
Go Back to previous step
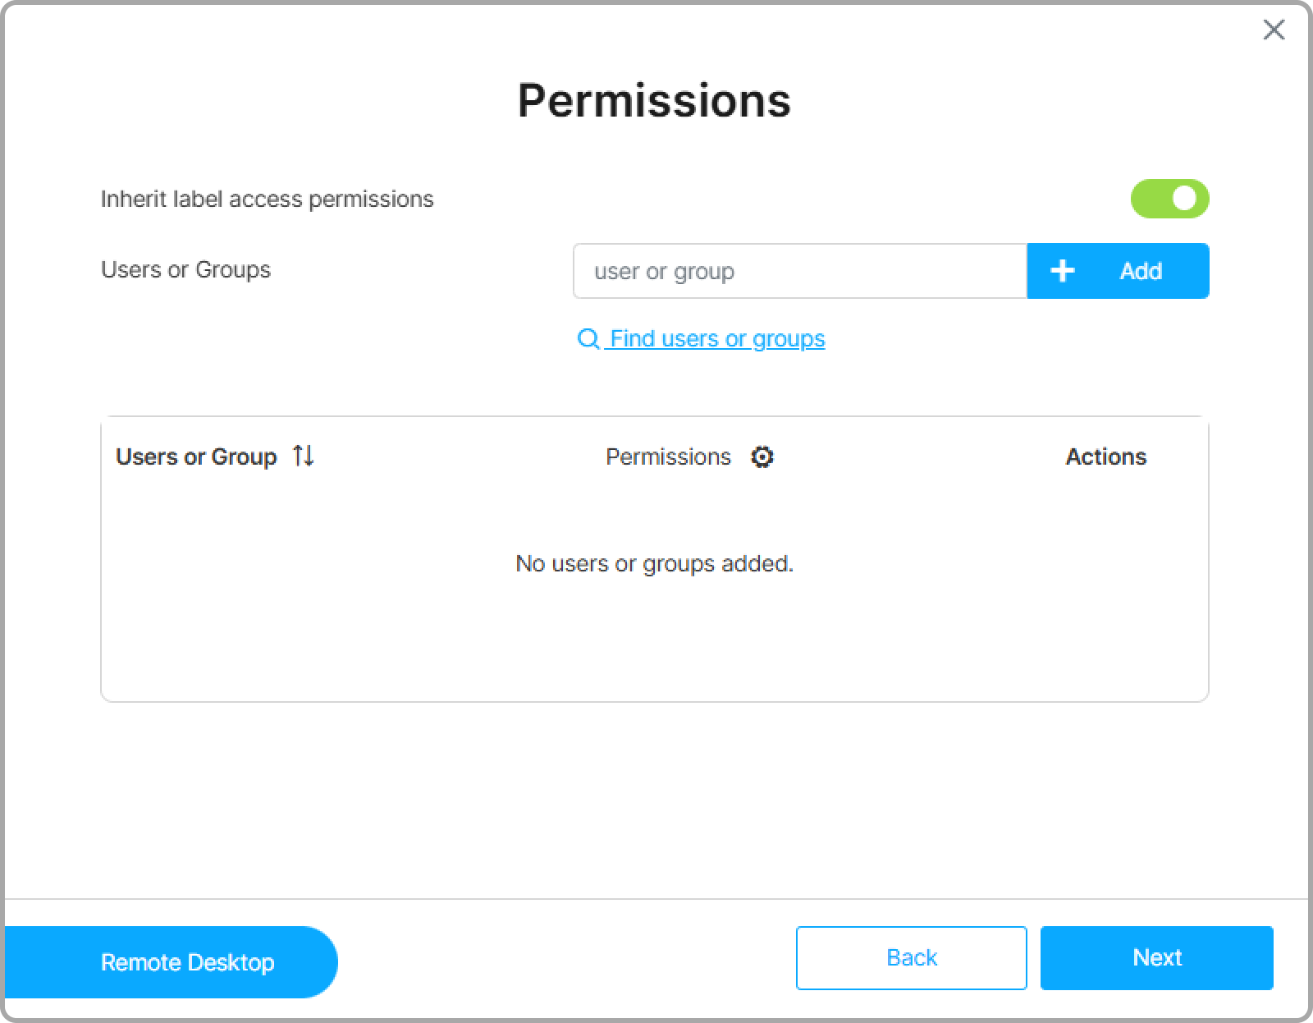911,957
